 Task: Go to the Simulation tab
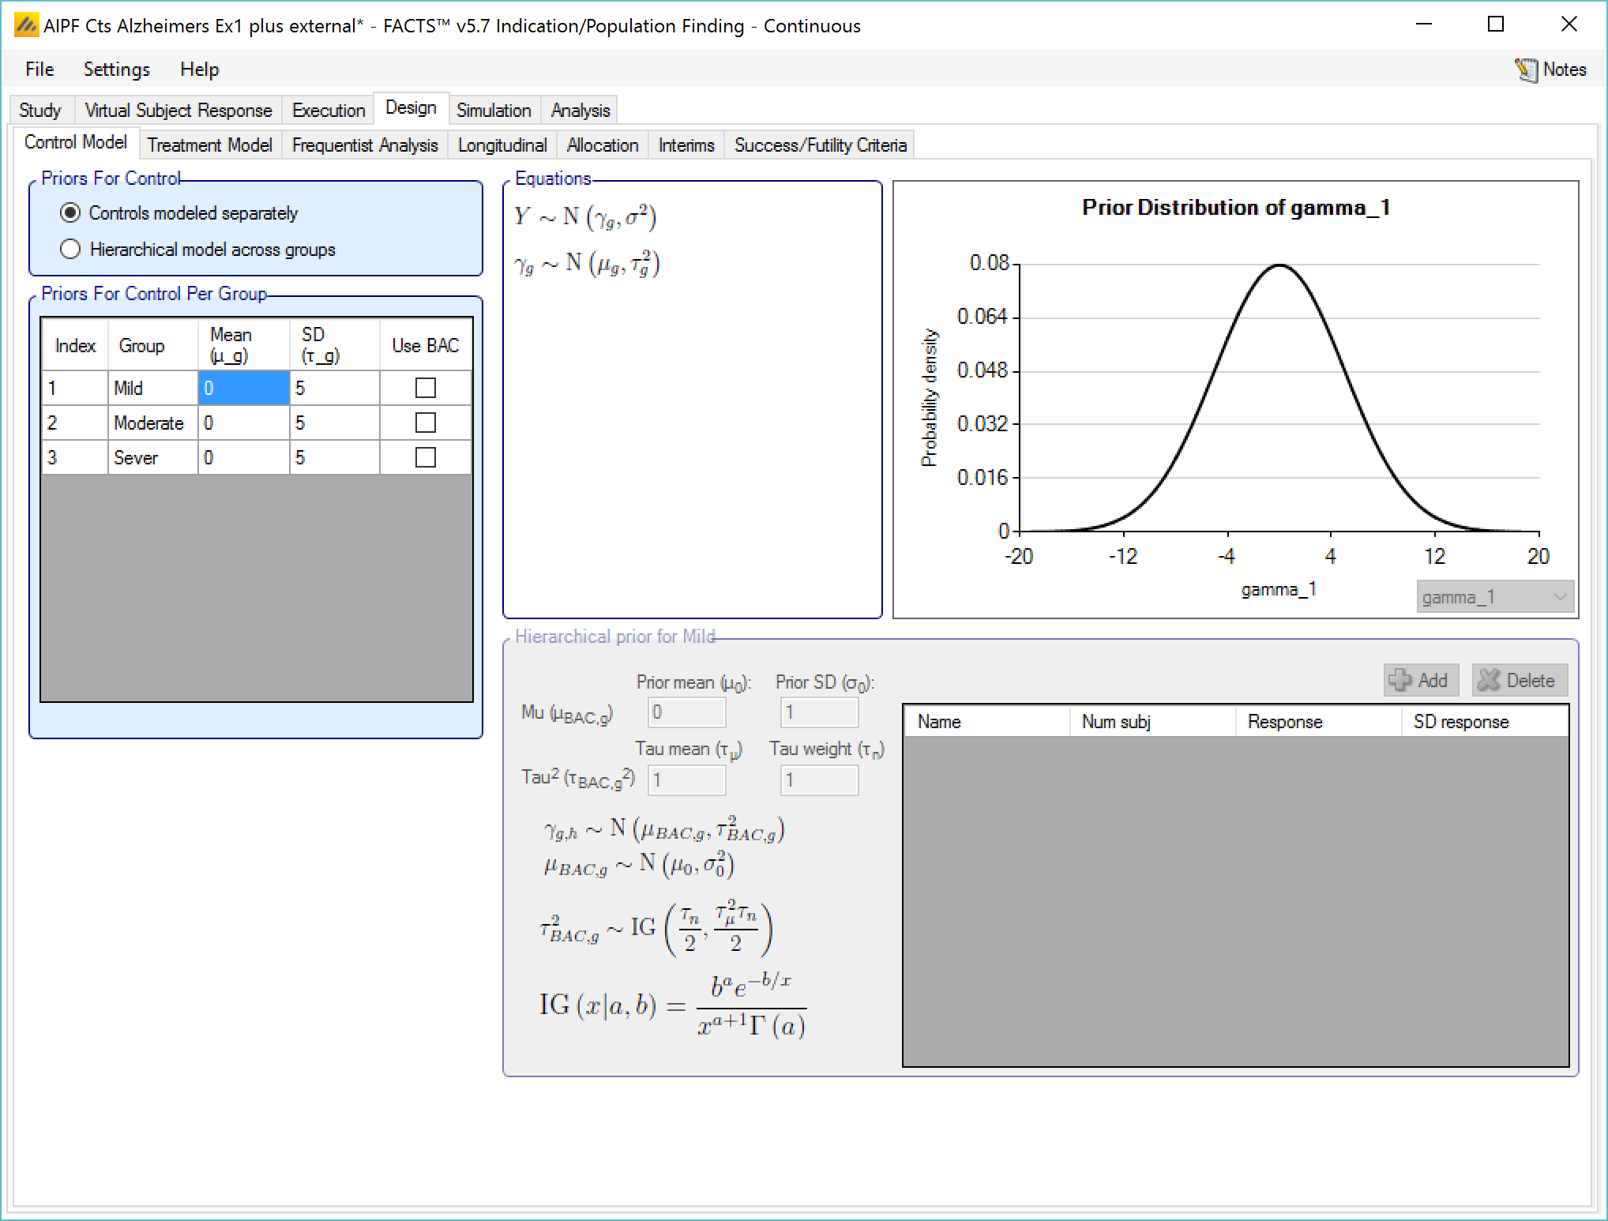click(494, 111)
